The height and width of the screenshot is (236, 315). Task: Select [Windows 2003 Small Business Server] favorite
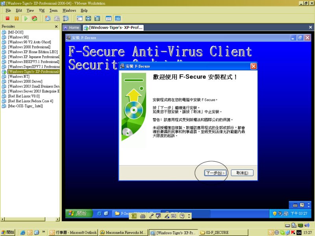click(33, 86)
